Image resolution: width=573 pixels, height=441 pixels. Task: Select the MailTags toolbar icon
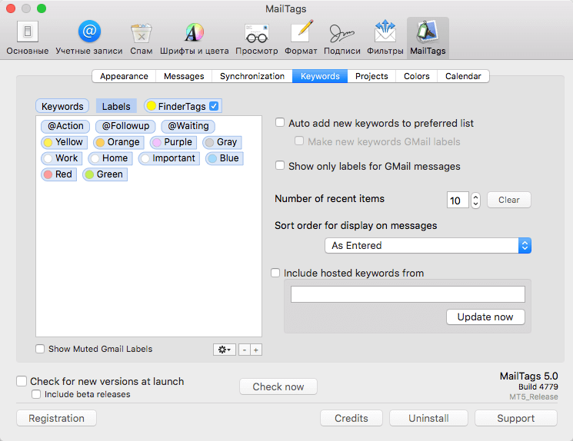click(428, 38)
